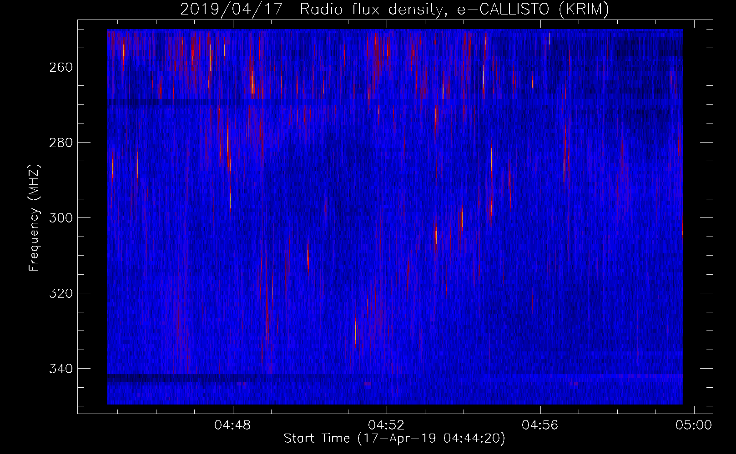Click the 320 frequency tick label
The image size is (736, 454).
[61, 293]
